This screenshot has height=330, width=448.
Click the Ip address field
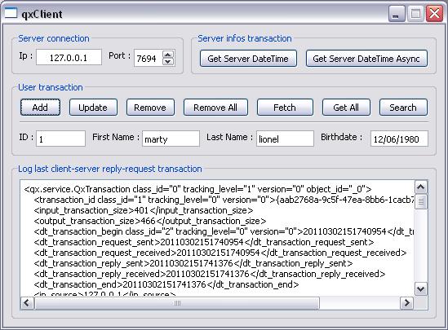coord(69,58)
